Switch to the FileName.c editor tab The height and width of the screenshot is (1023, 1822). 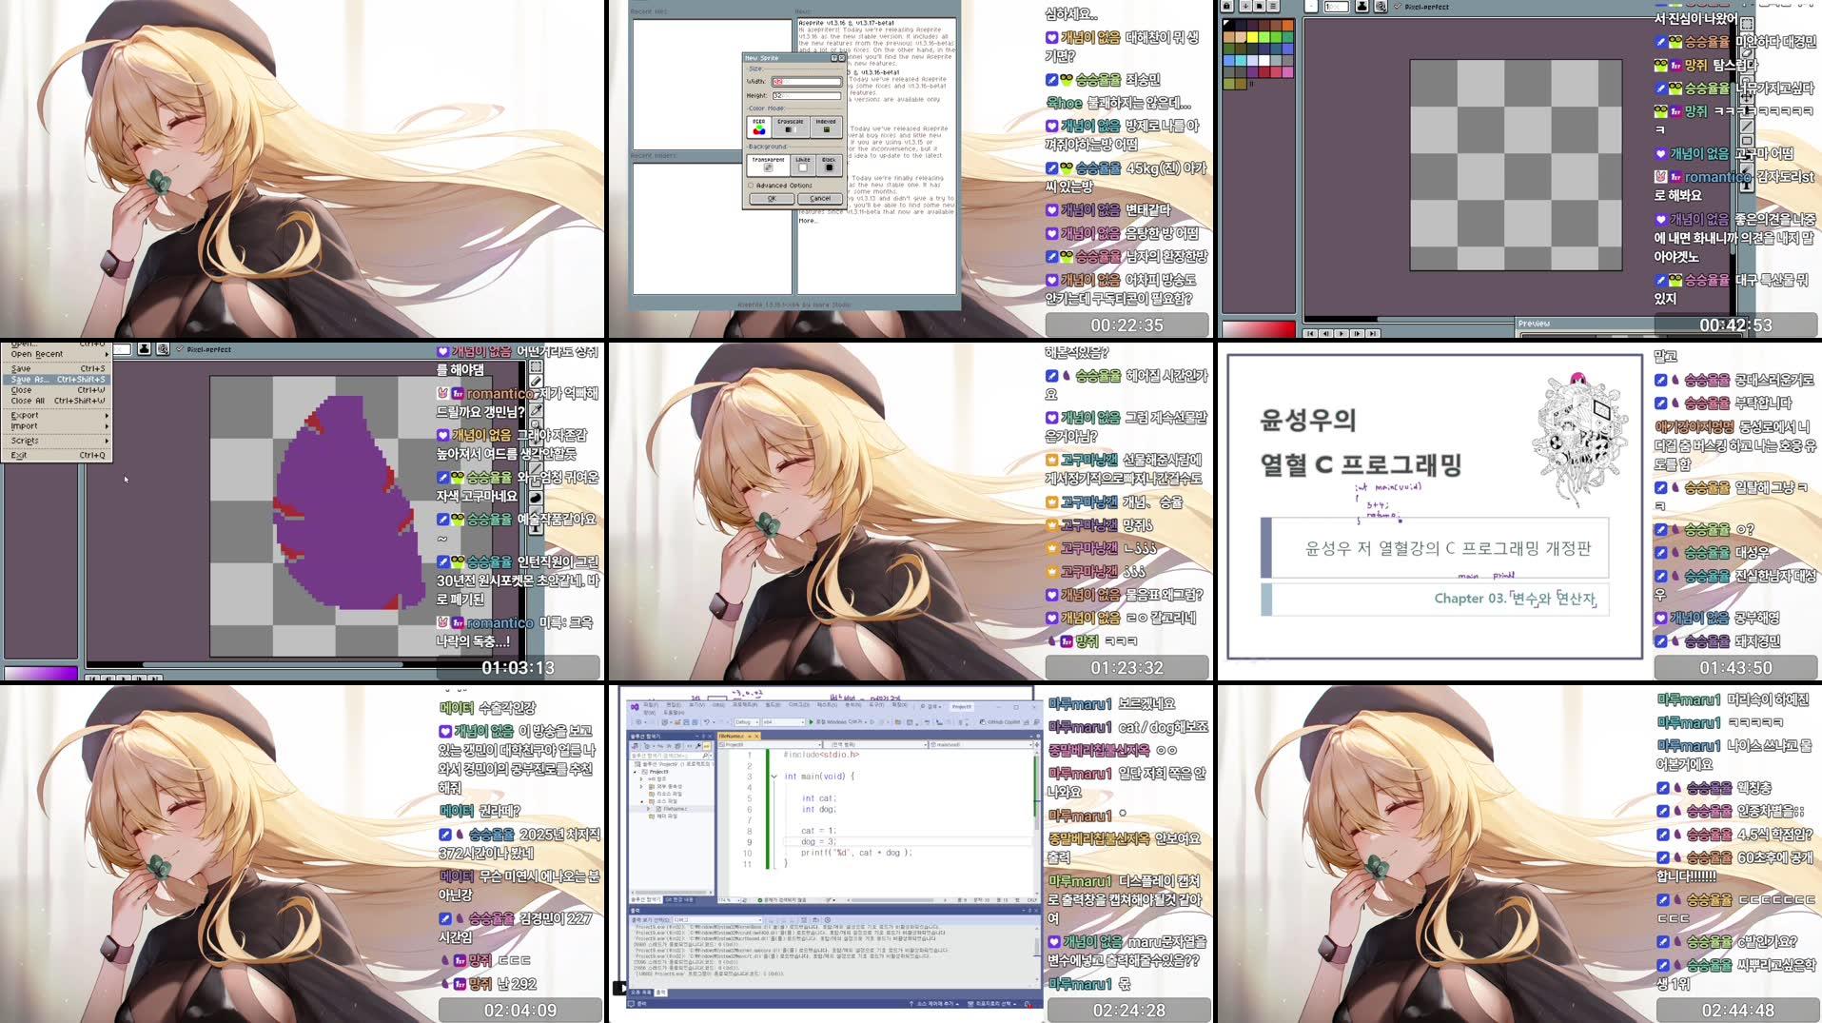pyautogui.click(x=732, y=735)
